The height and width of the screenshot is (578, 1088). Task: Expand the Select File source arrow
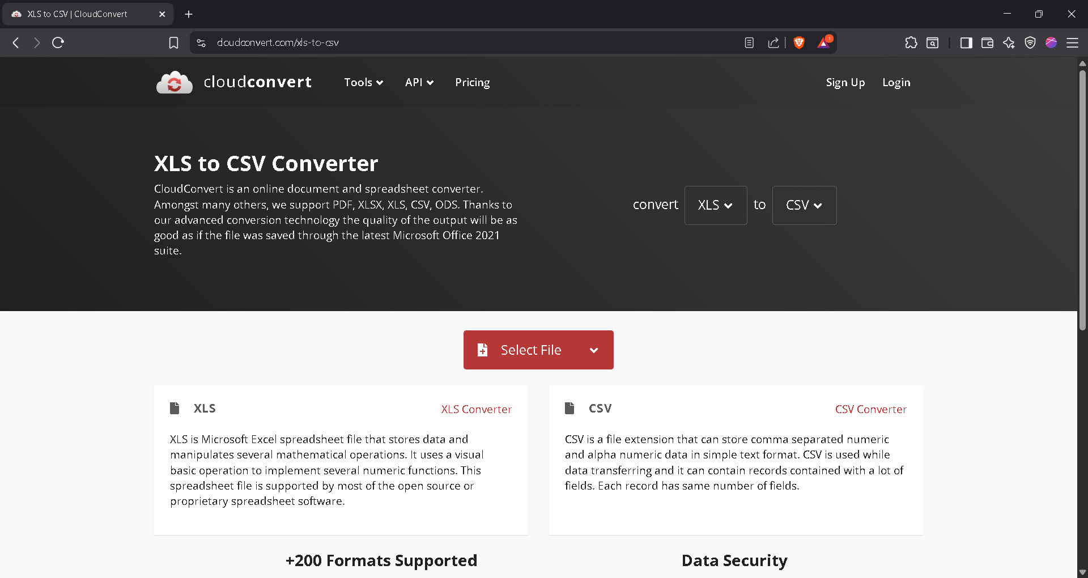[594, 350]
